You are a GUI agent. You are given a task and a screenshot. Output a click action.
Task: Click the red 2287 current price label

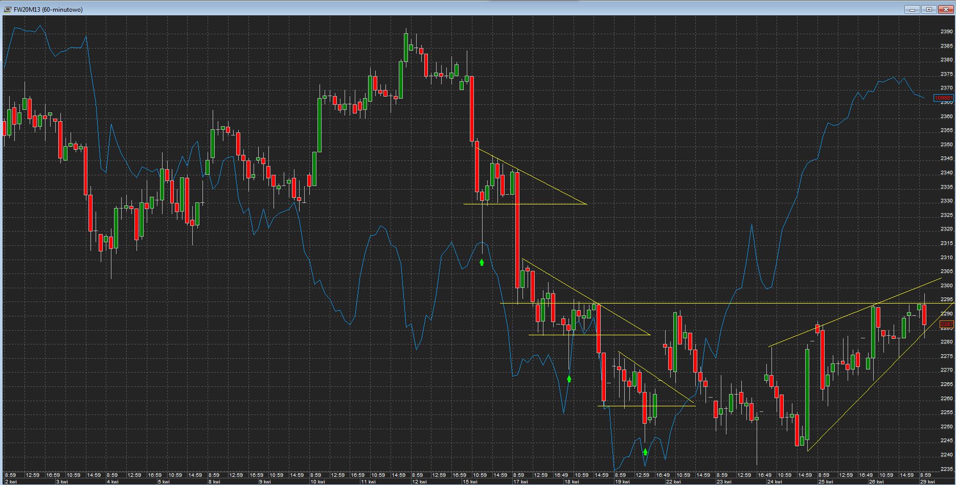(x=946, y=325)
